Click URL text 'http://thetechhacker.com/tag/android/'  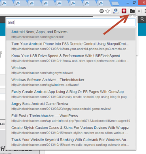point(38,37)
